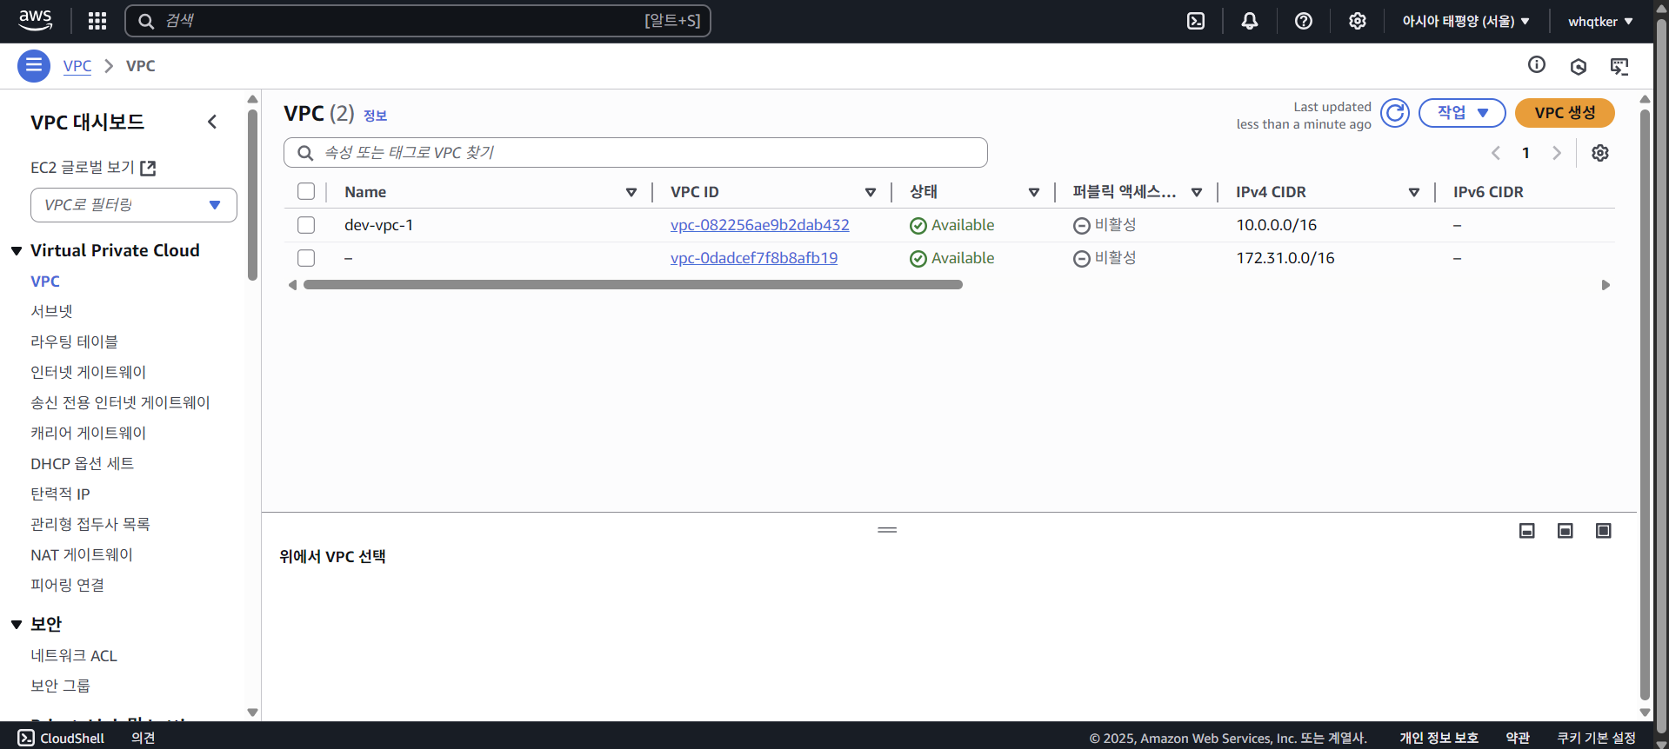Open 탄력적 IP in sidebar

pyautogui.click(x=60, y=494)
